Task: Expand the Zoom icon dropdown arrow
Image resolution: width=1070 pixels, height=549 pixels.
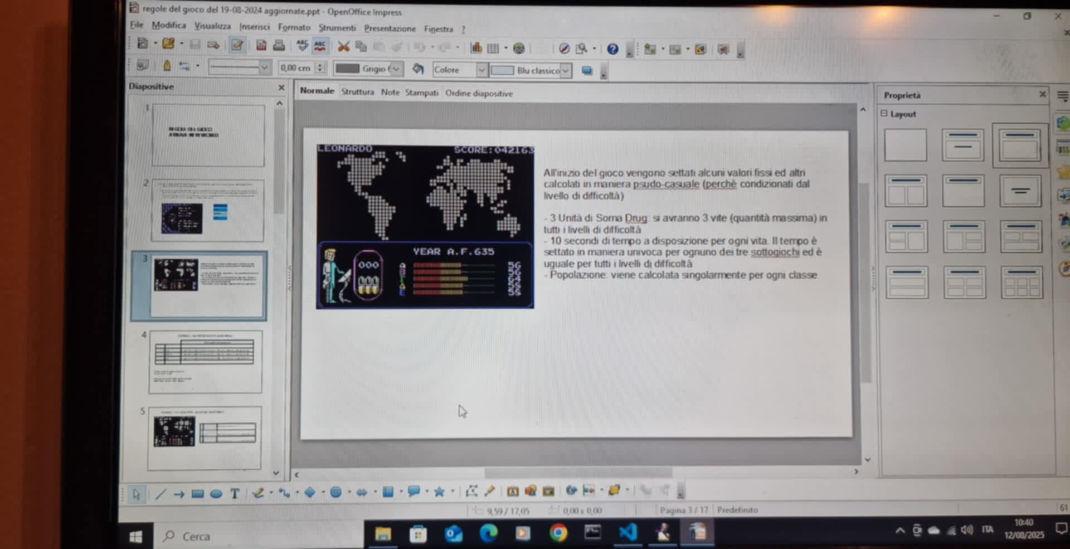Action: tap(594, 49)
